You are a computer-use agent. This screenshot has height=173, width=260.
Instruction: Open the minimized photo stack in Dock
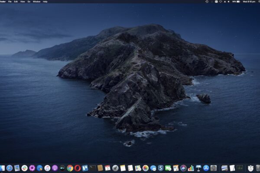pos(224,168)
